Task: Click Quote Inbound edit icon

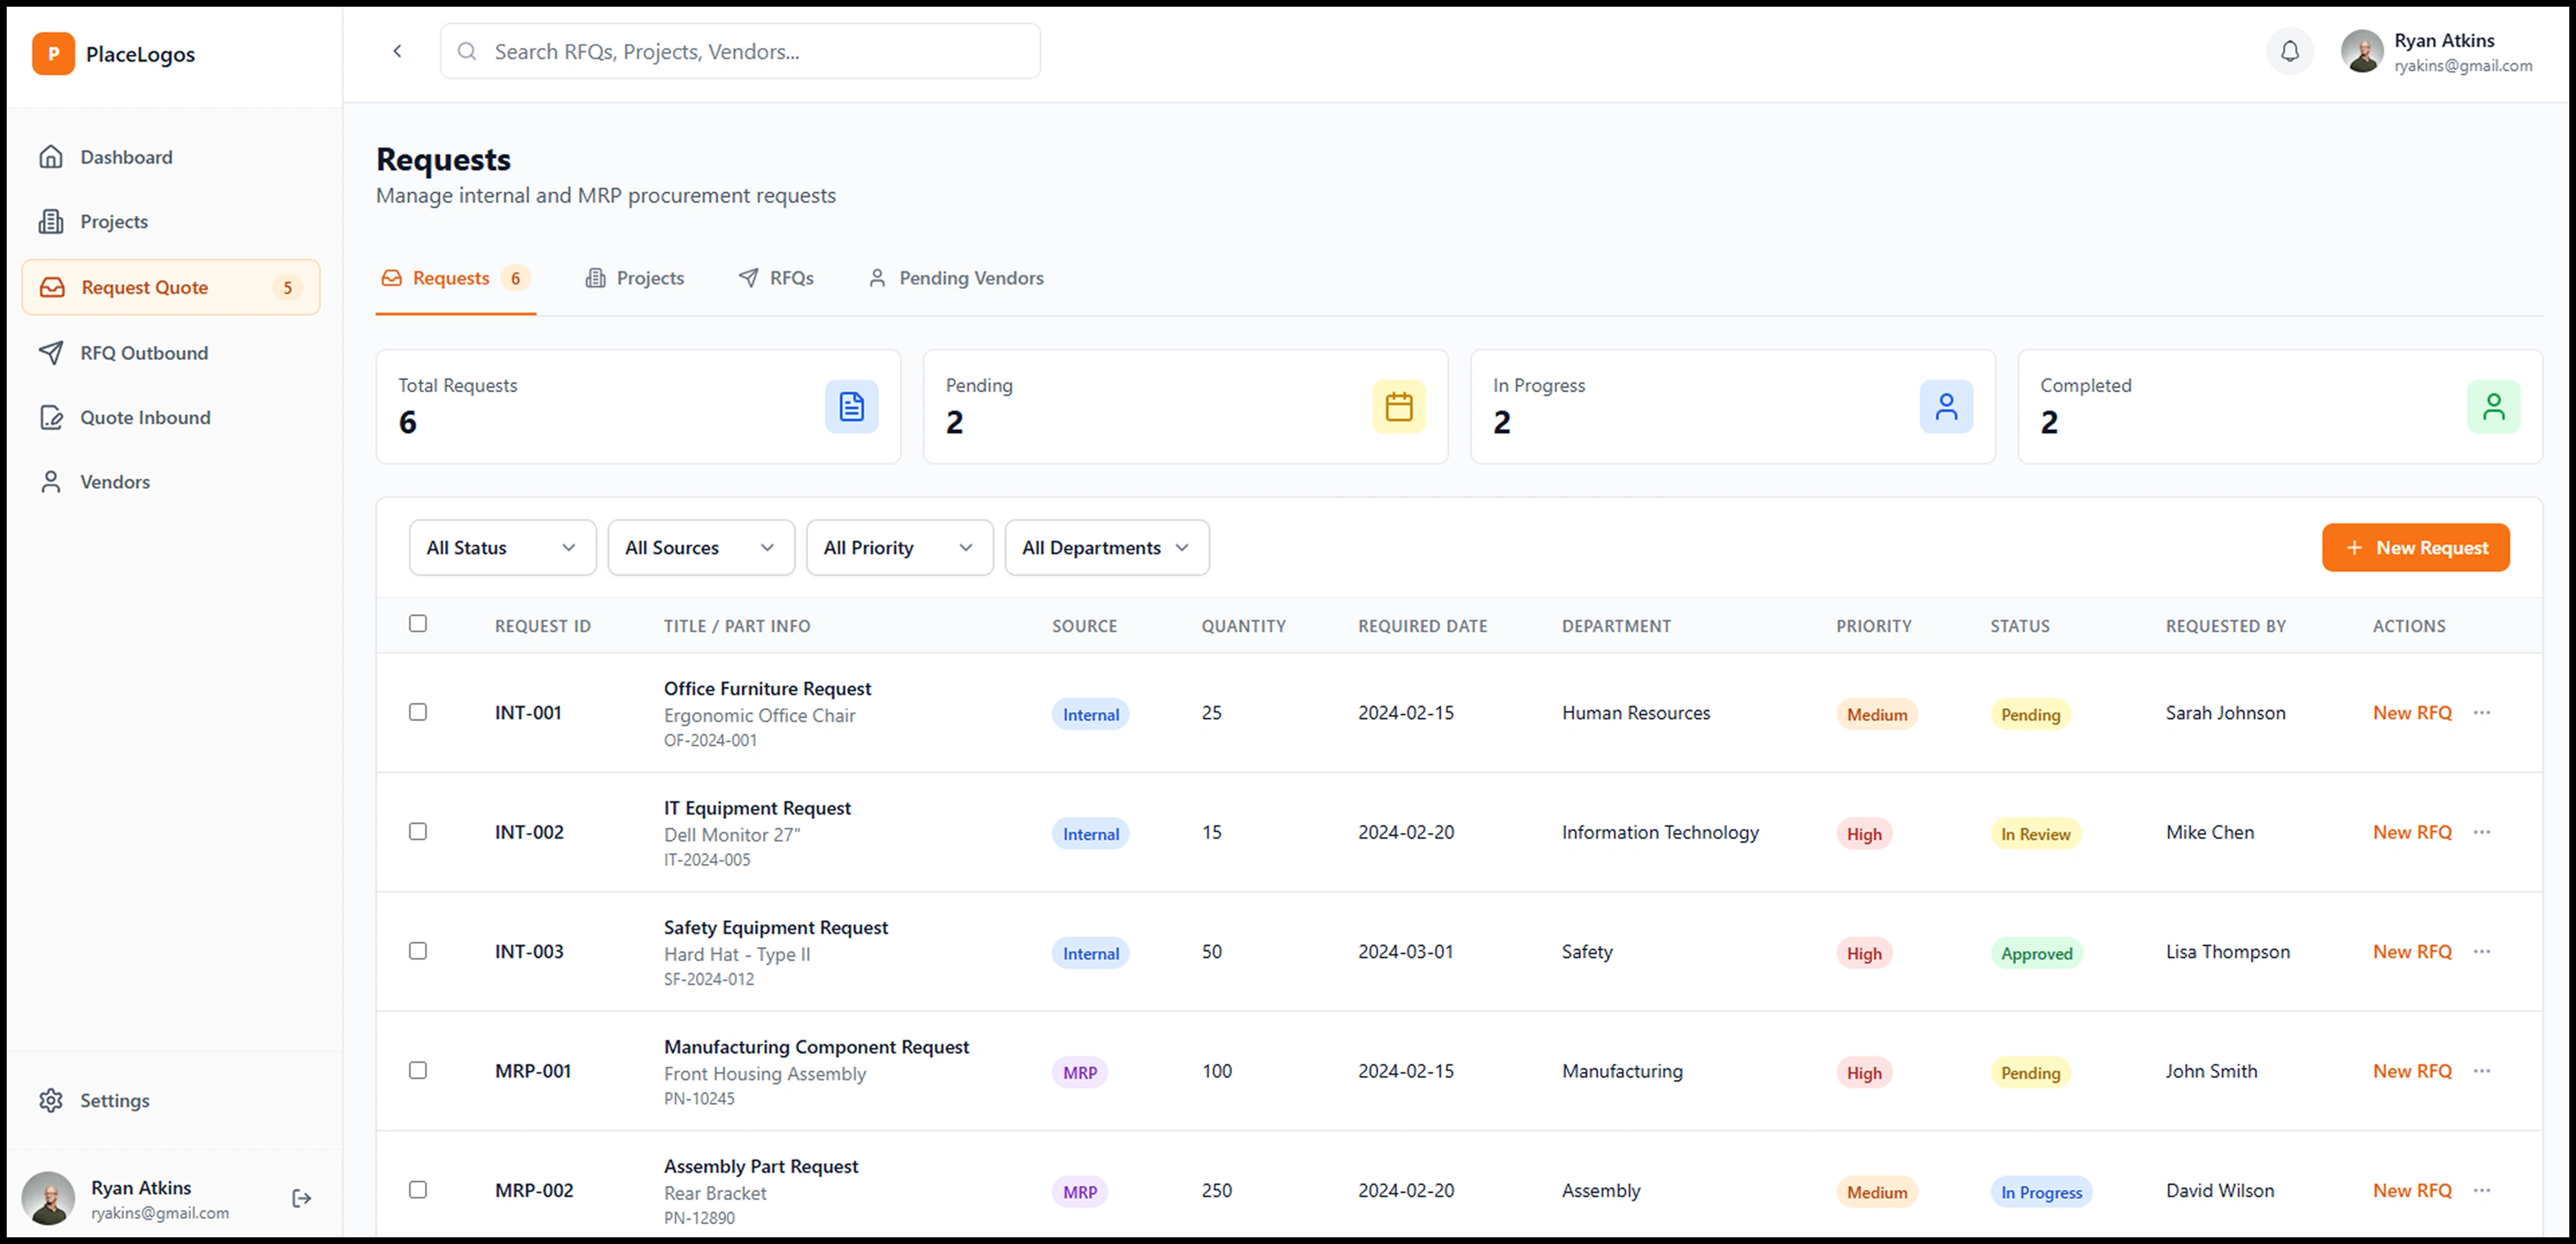Action: tap(51, 418)
